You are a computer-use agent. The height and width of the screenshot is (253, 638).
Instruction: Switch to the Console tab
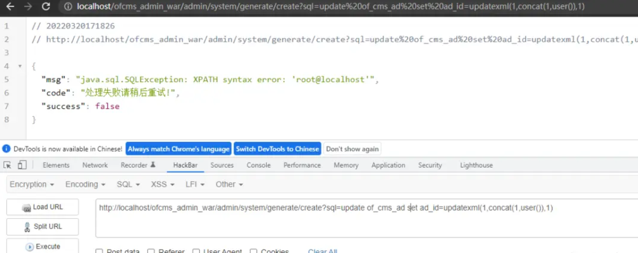258,165
